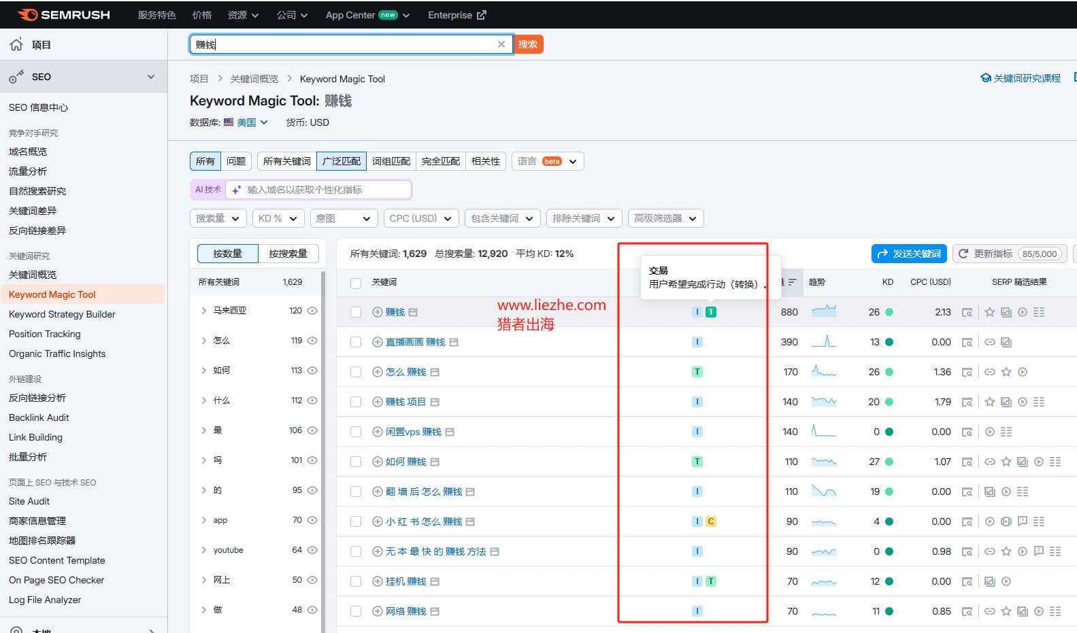This screenshot has height=633, width=1077.
Task: Toggle eye icon for 马来西亚 group
Action: tap(312, 311)
